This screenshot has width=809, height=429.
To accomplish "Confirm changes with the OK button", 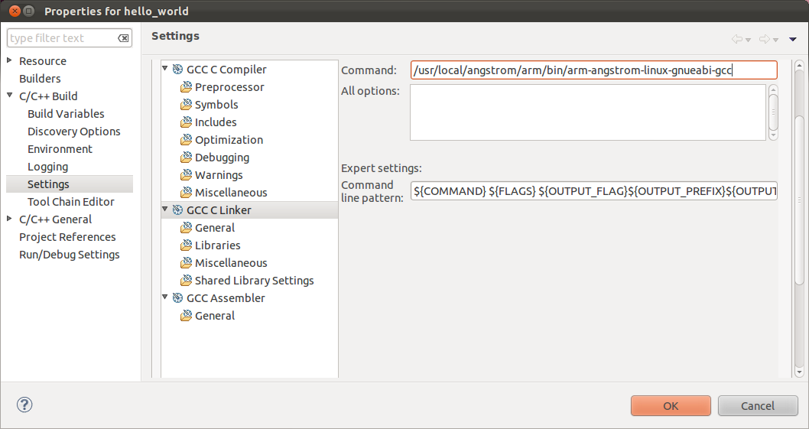I will 671,406.
